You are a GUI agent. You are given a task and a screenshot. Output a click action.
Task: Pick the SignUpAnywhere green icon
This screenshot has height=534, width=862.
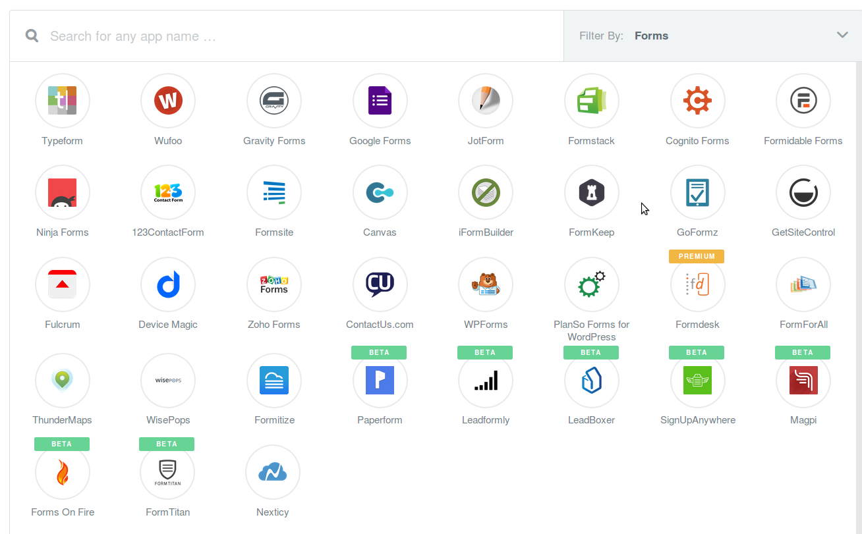[698, 380]
